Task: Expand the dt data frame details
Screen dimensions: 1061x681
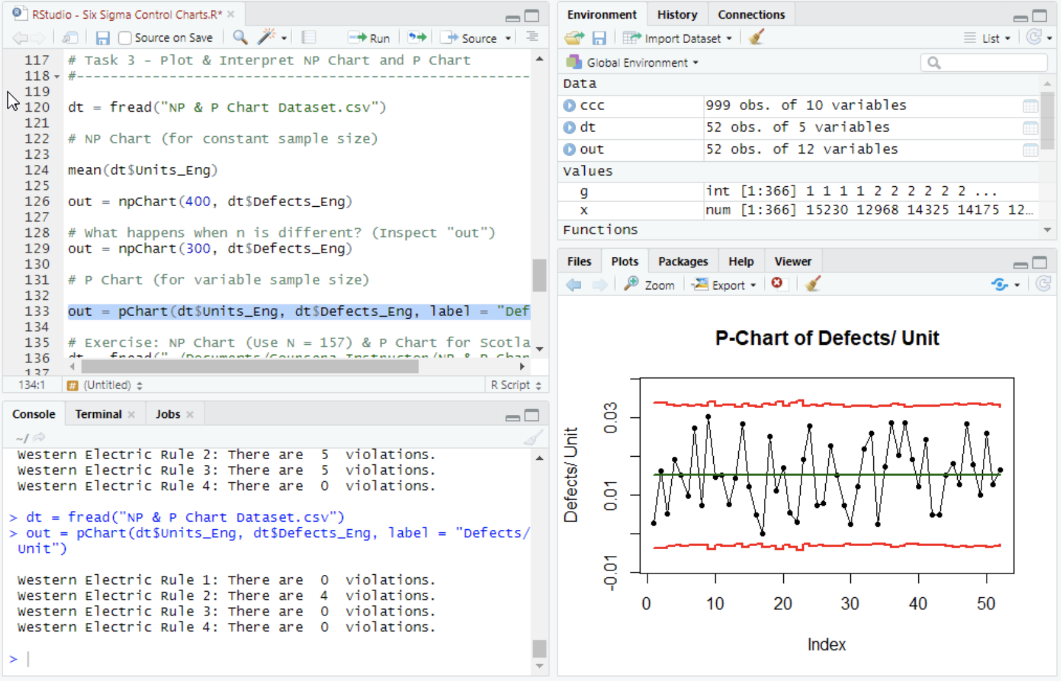Action: [569, 127]
